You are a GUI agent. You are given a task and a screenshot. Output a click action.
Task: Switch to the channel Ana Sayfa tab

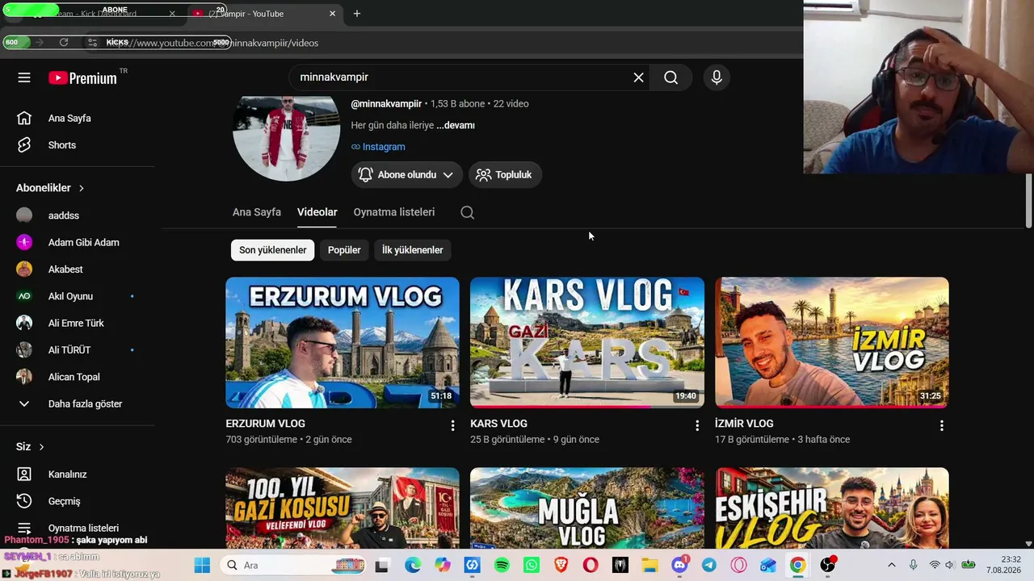(257, 212)
